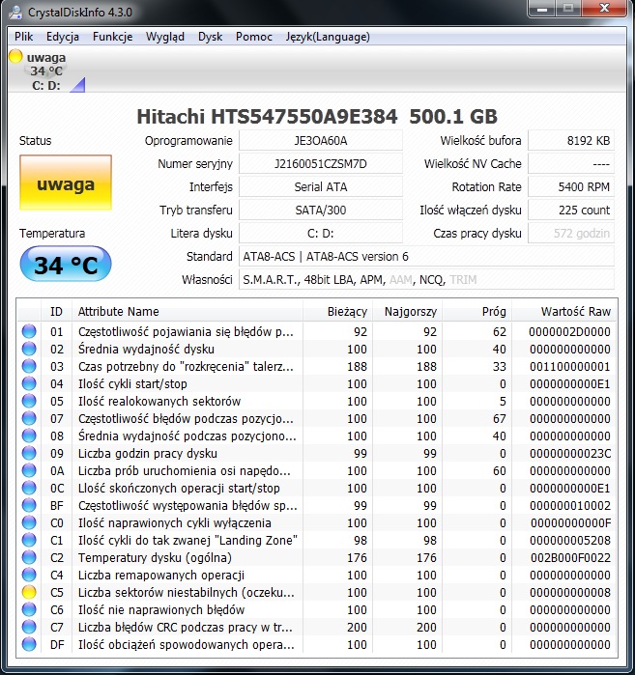Close the CrystalDiskInfo window
This screenshot has height=675, width=635.
point(604,8)
